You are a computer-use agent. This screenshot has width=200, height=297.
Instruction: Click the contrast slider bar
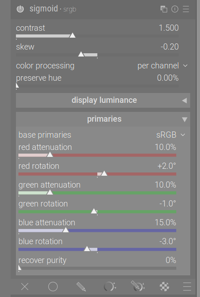click(97, 36)
